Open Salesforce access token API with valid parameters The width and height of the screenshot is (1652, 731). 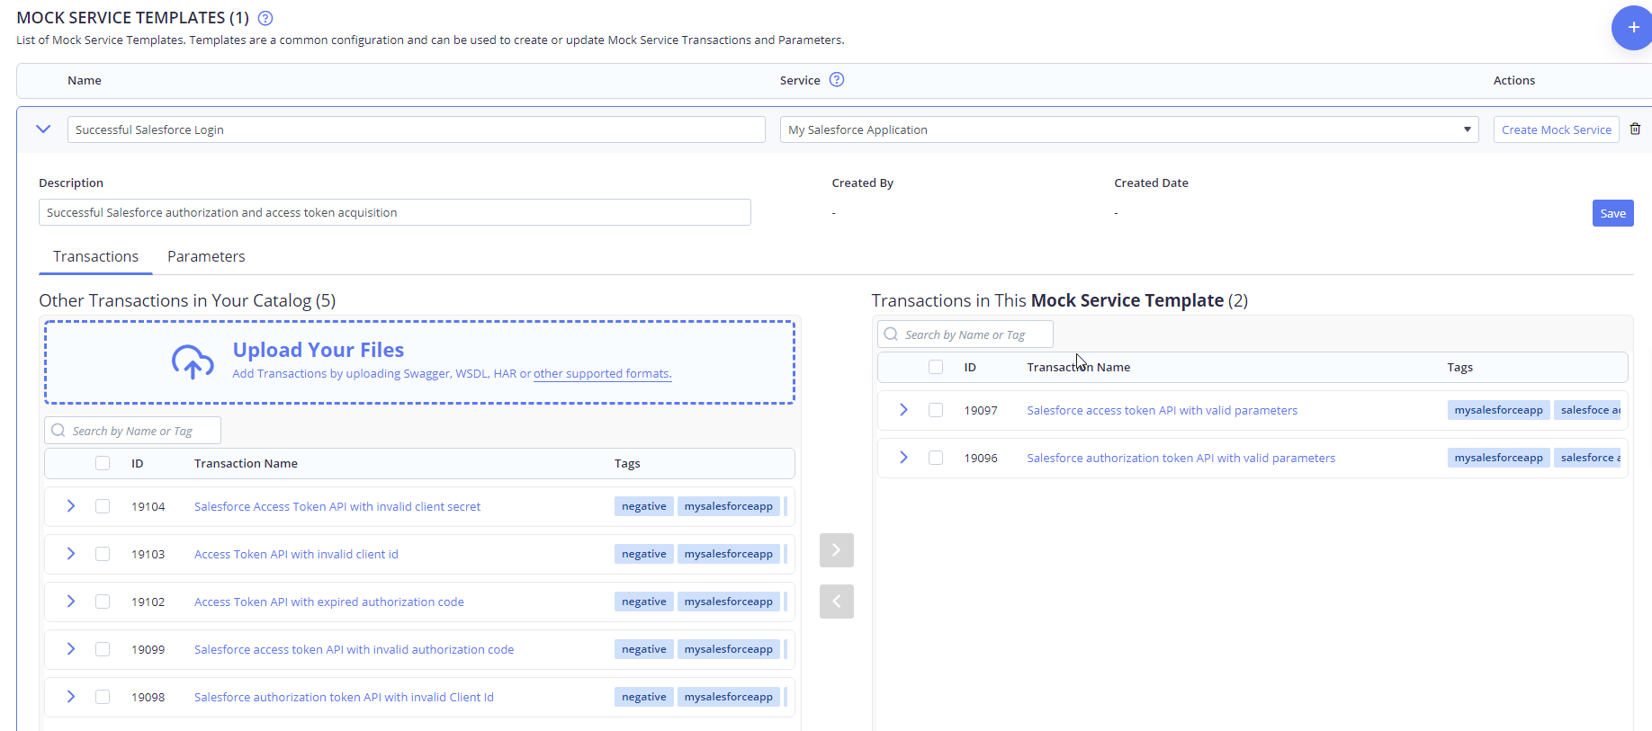click(x=1162, y=410)
